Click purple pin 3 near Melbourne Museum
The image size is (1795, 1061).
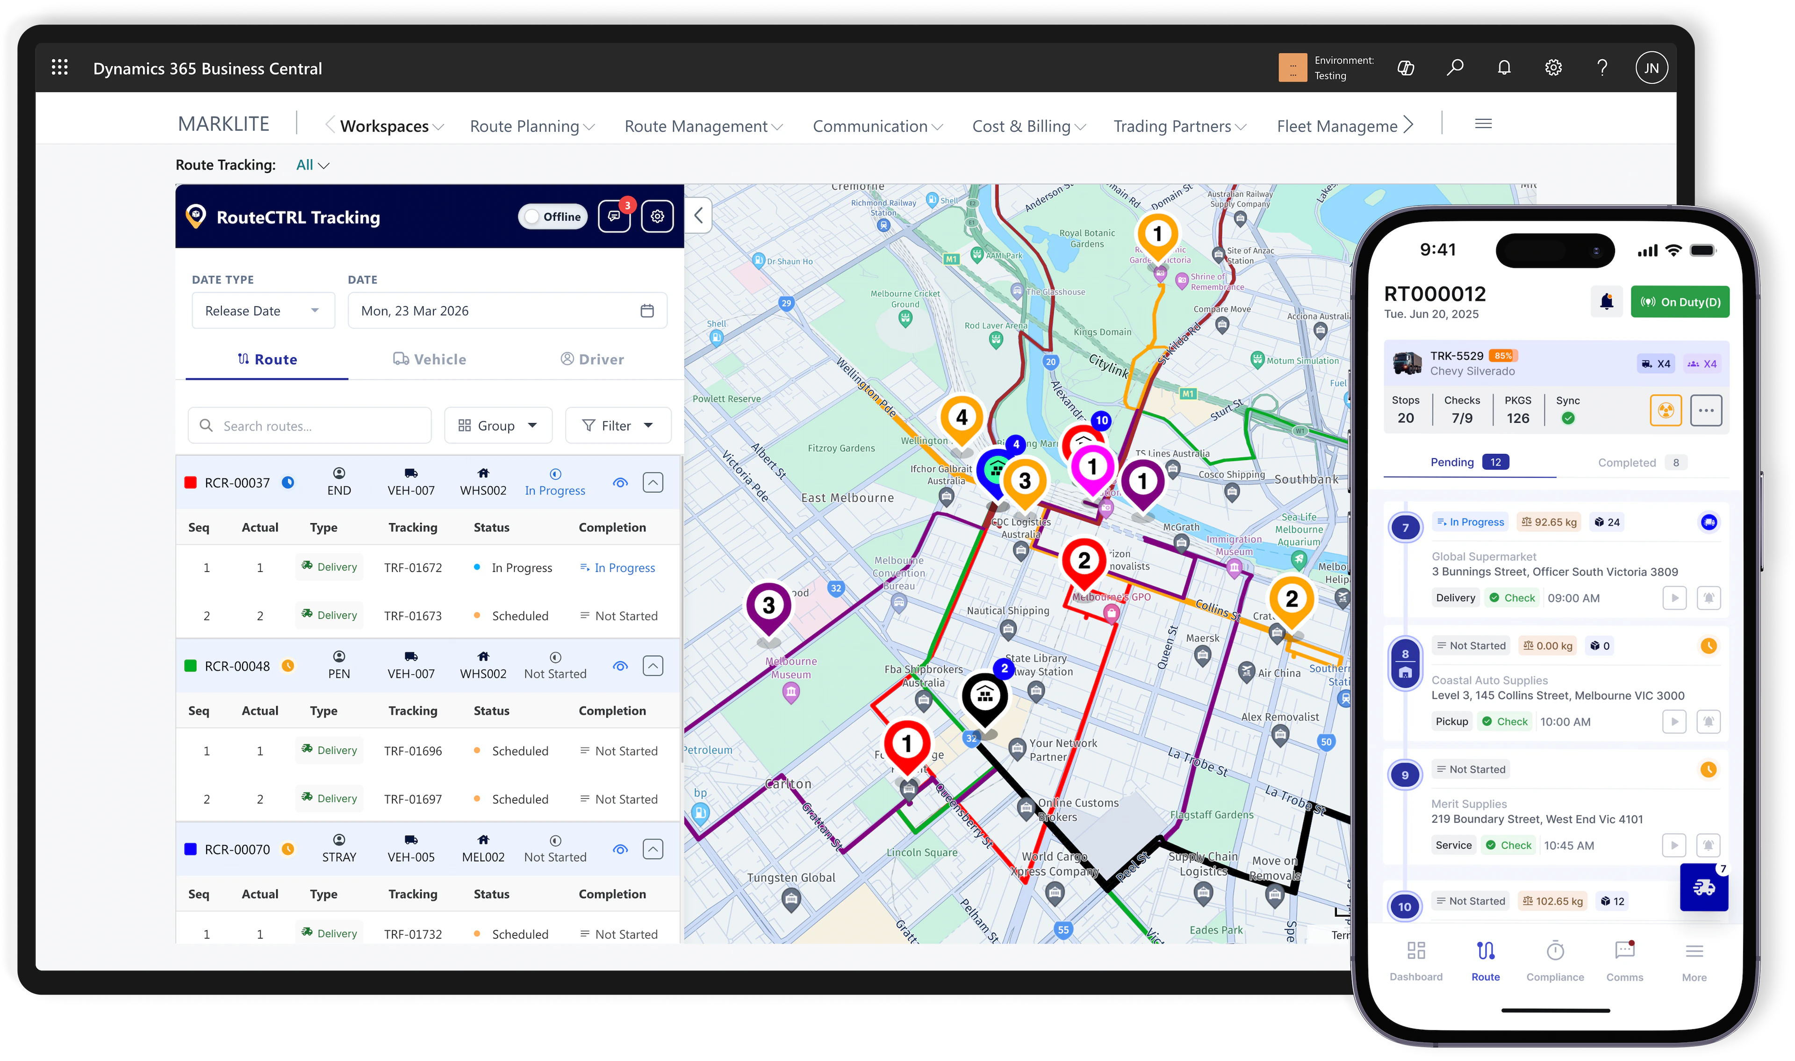tap(769, 608)
